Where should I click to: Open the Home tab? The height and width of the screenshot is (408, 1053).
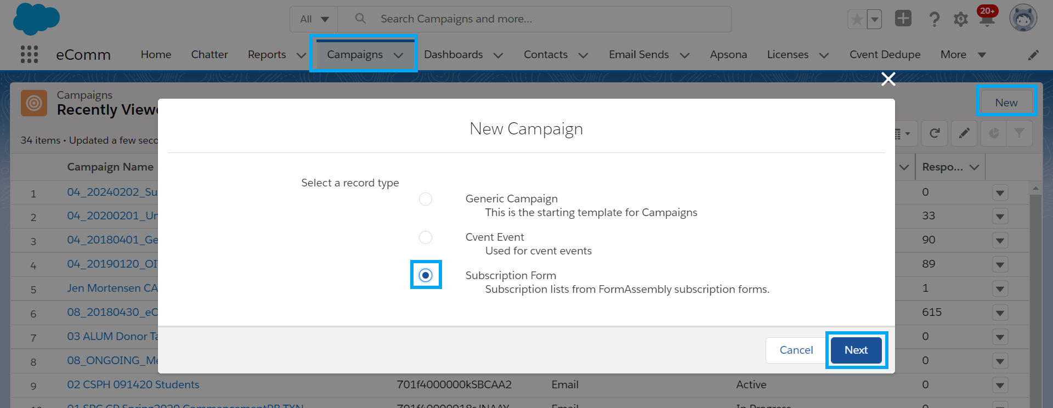pyautogui.click(x=156, y=54)
